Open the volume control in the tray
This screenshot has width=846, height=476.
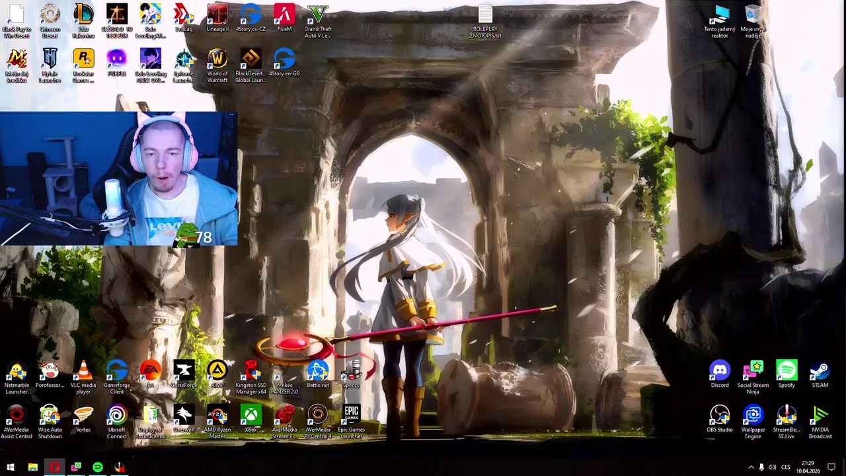tap(772, 467)
